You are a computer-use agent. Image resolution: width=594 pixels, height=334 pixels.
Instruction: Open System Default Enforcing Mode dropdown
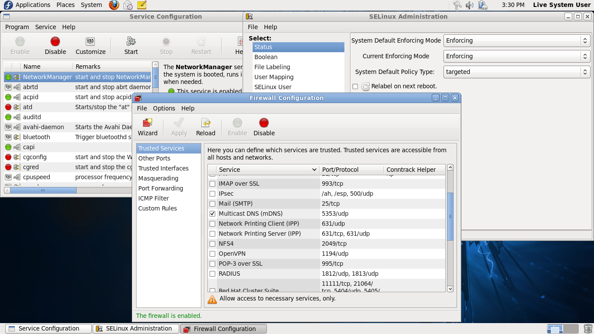(517, 40)
